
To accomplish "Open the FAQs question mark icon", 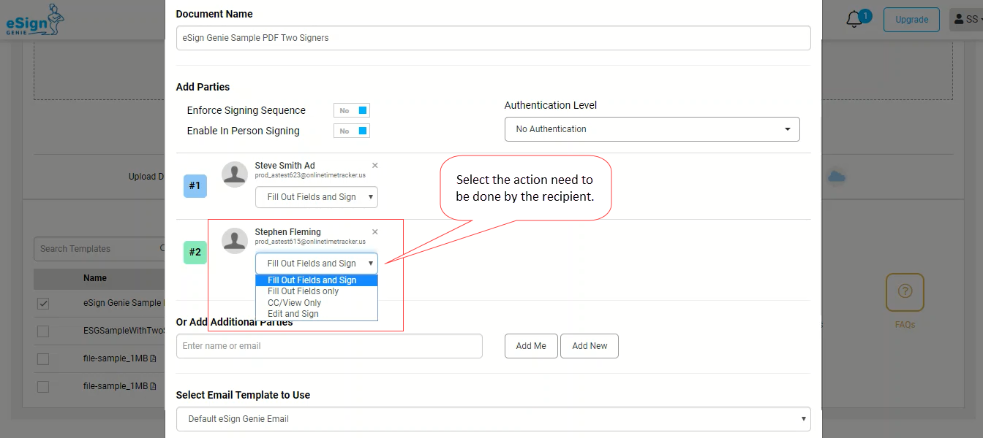I will [905, 292].
